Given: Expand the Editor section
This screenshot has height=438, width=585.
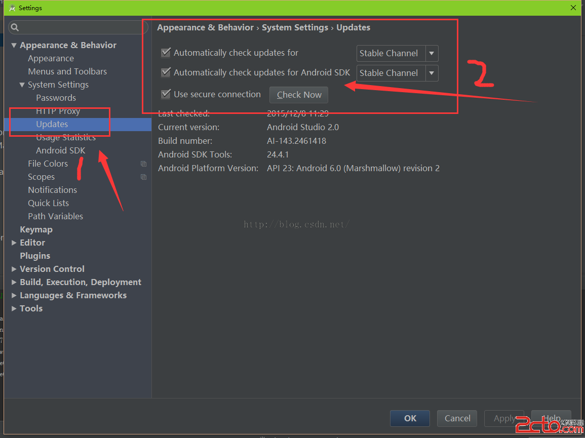Looking at the screenshot, I should click(x=14, y=243).
